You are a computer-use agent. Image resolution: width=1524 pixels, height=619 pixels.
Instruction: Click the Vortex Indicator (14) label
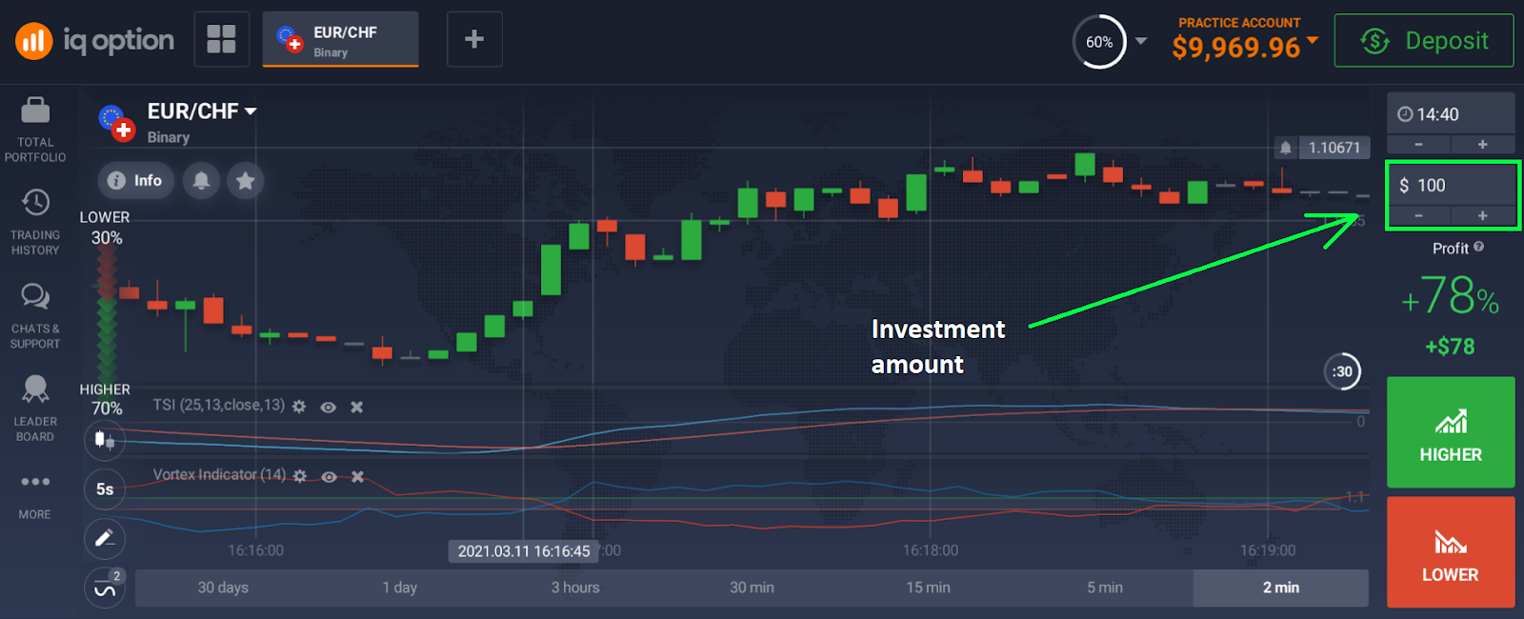pos(220,474)
